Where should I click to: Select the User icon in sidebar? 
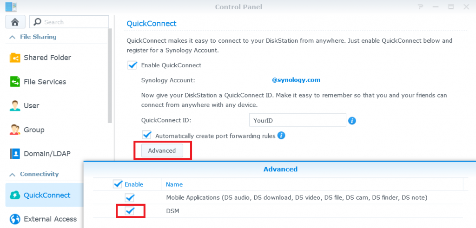point(15,106)
